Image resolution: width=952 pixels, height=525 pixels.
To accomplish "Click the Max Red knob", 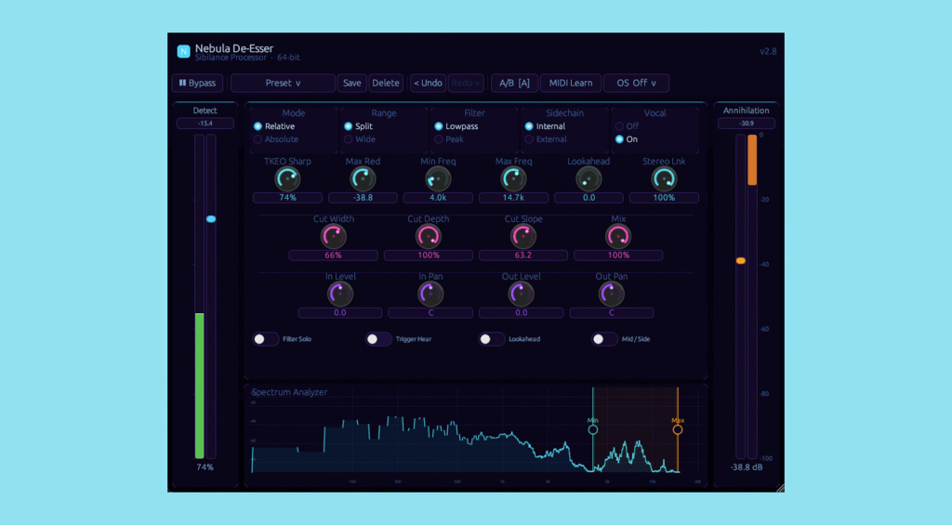I will 363,179.
